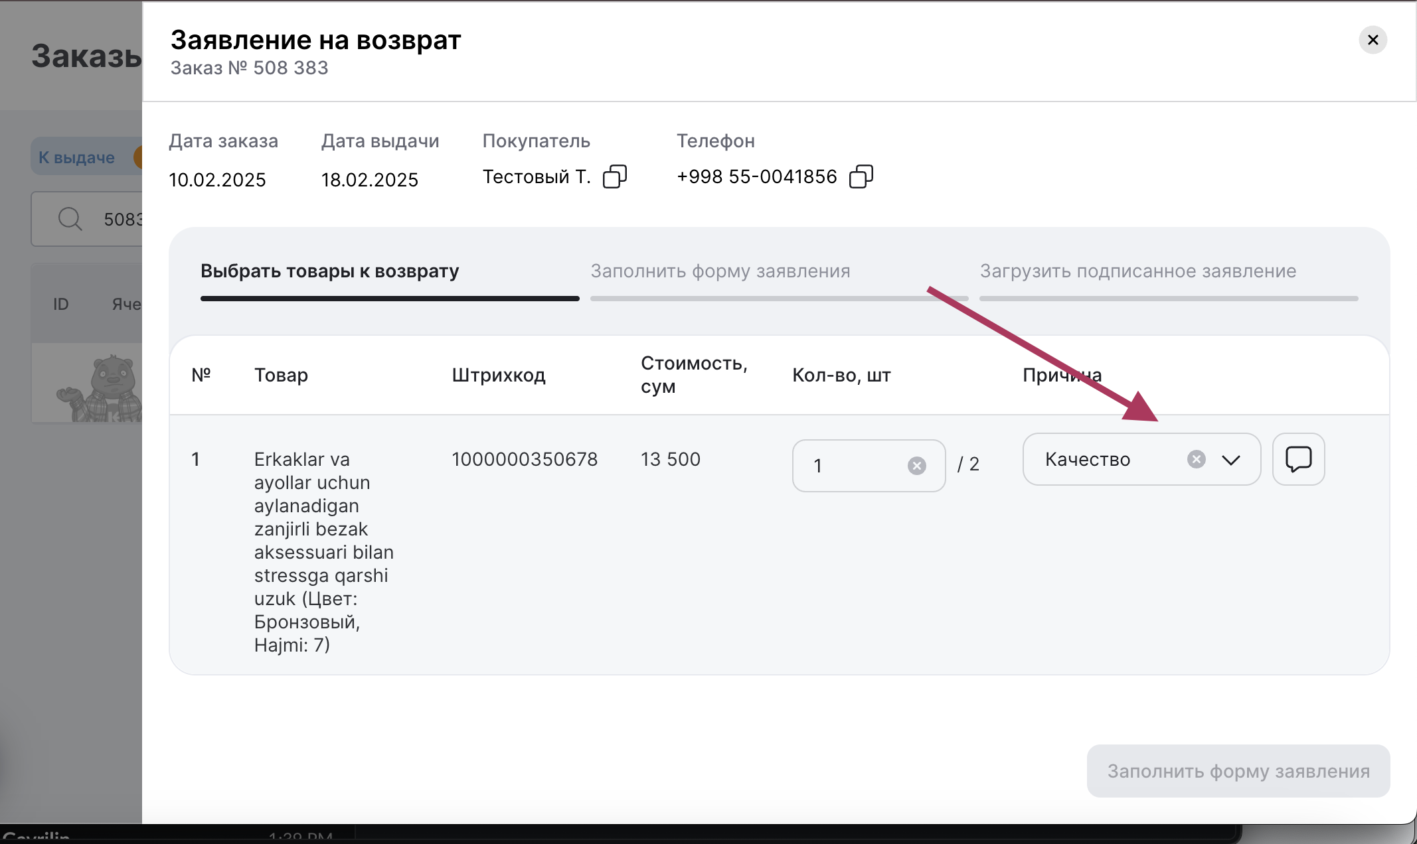The image size is (1417, 844).
Task: Click the ID column header
Action: [x=60, y=305]
